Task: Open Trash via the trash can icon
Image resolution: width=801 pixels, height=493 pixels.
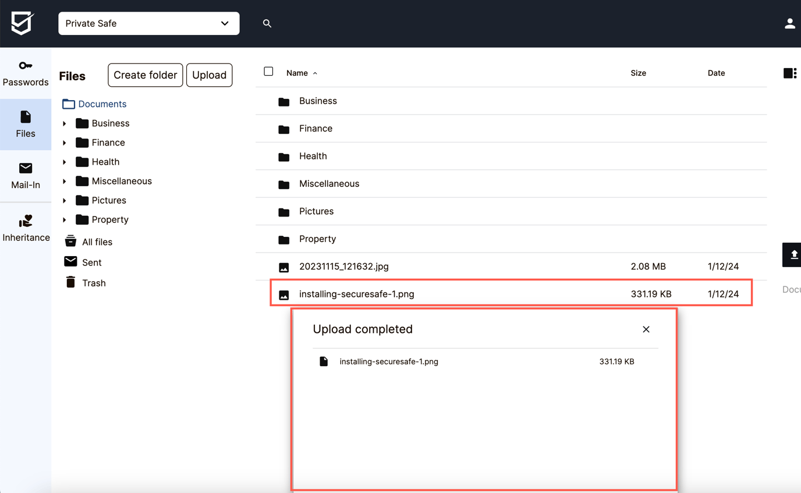Action: (70, 282)
